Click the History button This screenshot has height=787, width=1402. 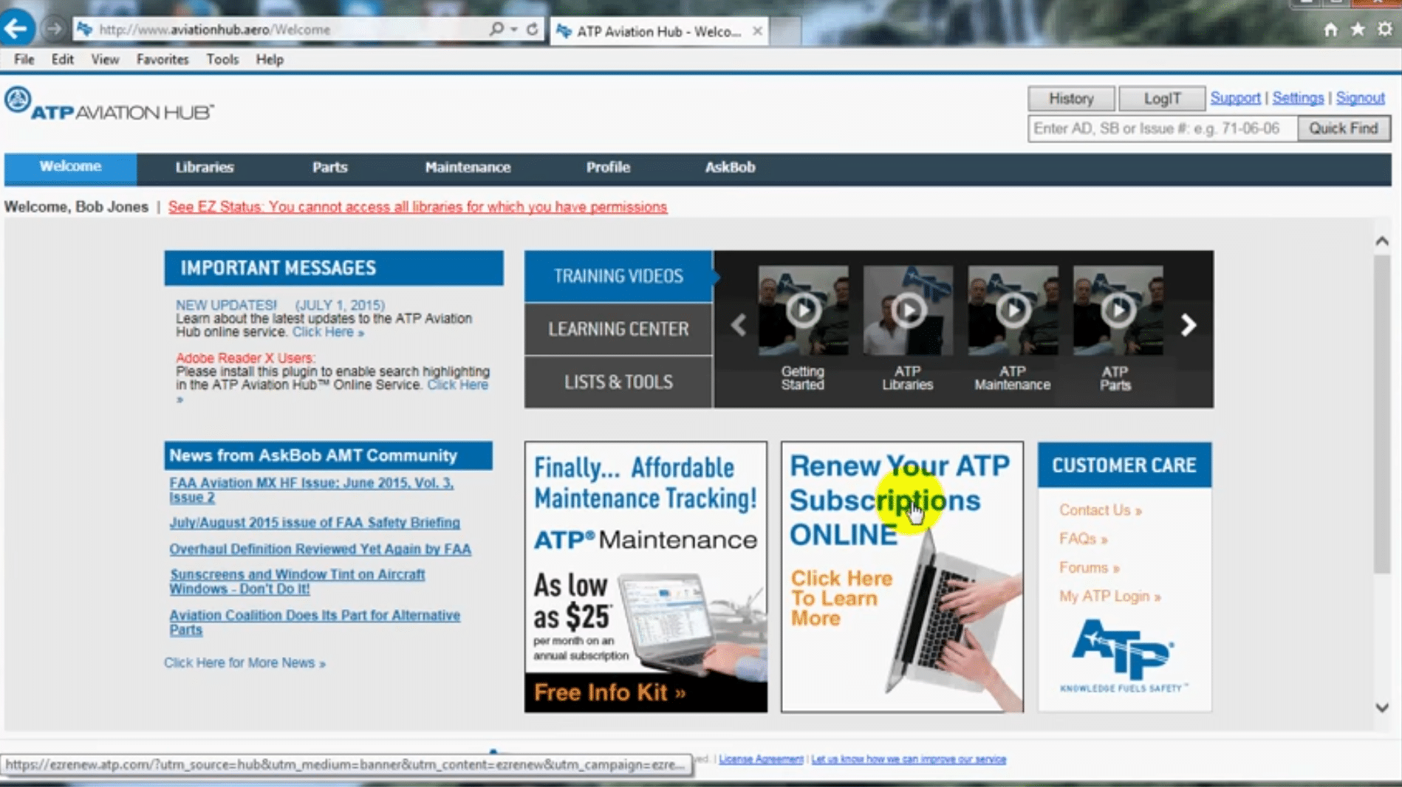[1071, 98]
